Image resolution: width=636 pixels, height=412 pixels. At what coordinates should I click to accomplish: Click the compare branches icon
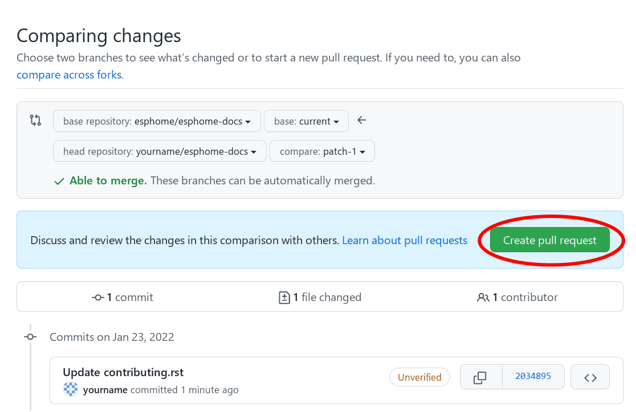click(35, 120)
